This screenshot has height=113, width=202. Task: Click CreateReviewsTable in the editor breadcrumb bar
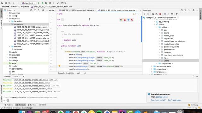click(x=66, y=73)
